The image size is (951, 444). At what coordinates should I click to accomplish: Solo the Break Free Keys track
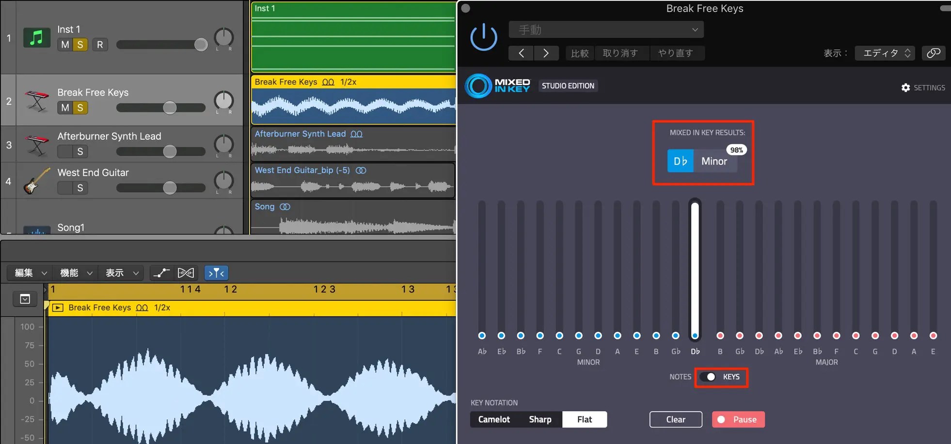pyautogui.click(x=80, y=107)
